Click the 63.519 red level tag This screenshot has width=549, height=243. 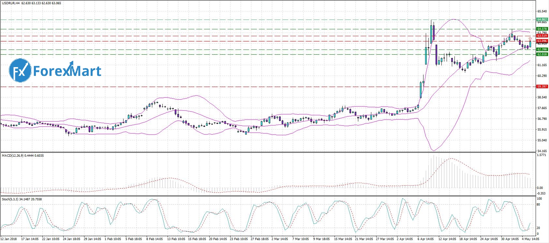pos(542,36)
